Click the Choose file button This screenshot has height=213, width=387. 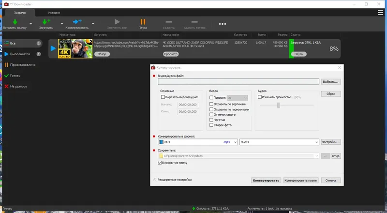(331, 82)
